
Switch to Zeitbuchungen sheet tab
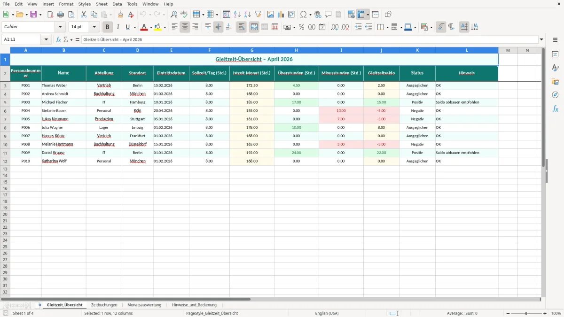(104, 305)
